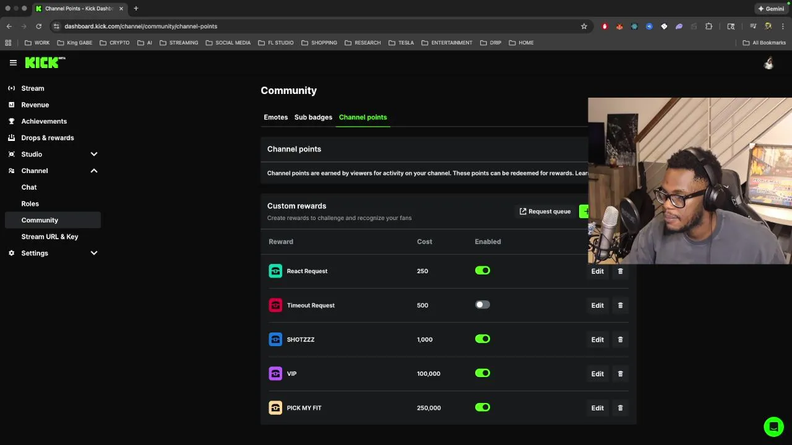Click the browser address bar URL

pos(141,27)
